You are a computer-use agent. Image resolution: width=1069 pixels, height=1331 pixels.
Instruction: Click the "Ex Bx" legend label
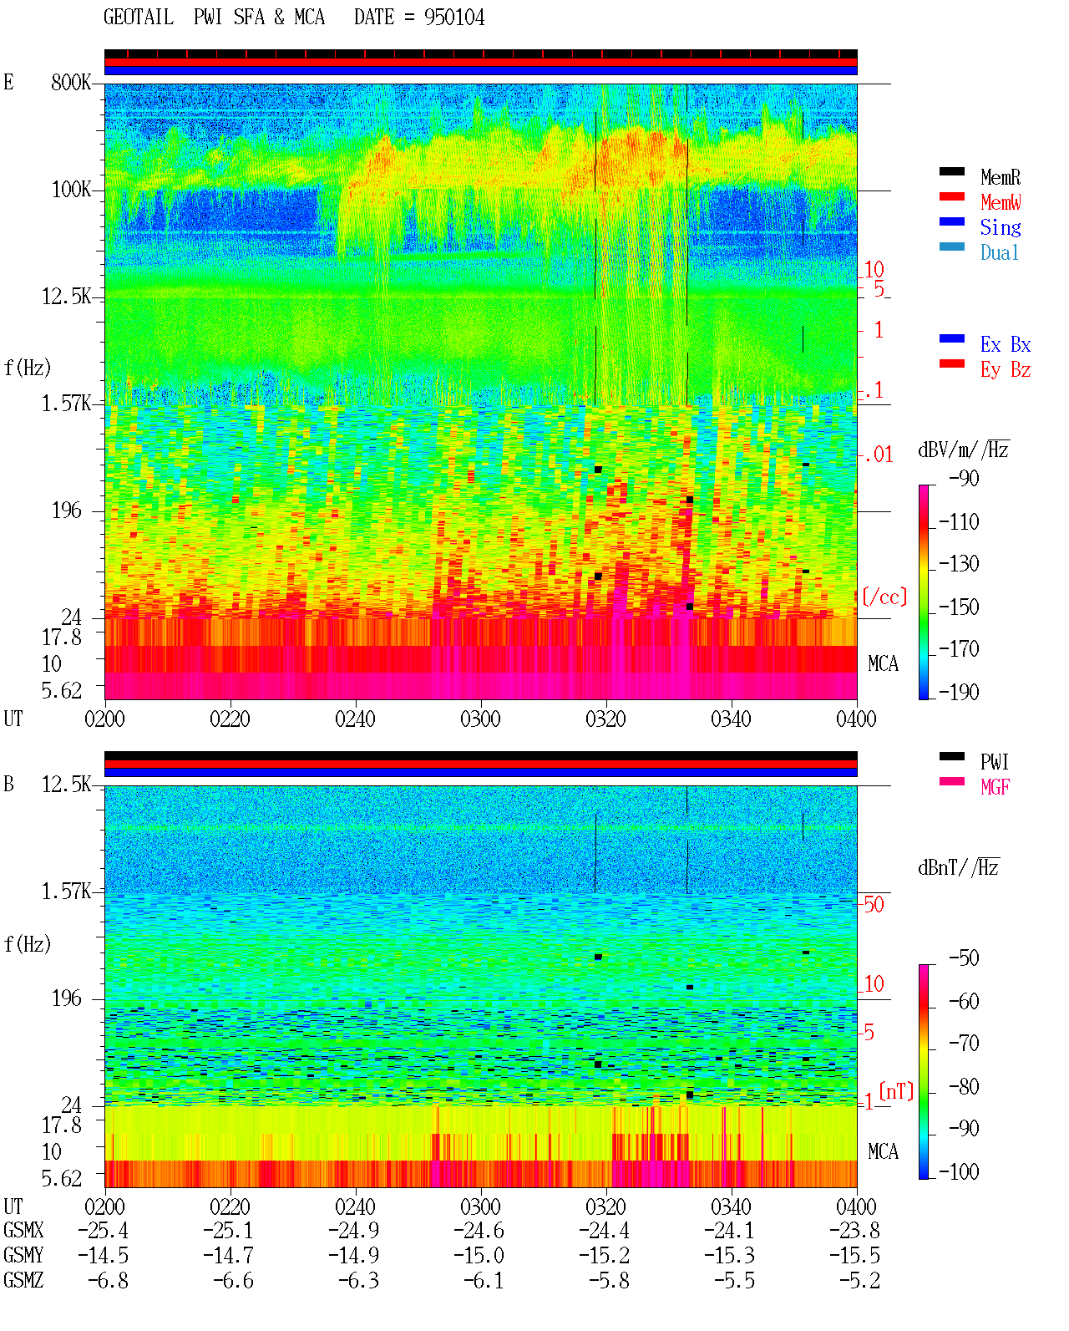click(x=1006, y=344)
